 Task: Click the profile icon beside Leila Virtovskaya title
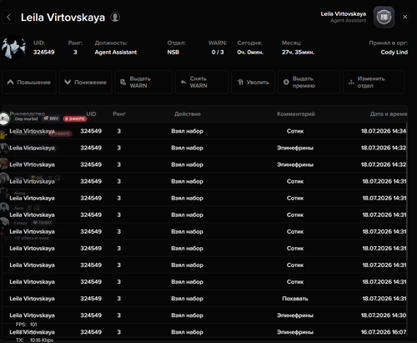click(115, 18)
